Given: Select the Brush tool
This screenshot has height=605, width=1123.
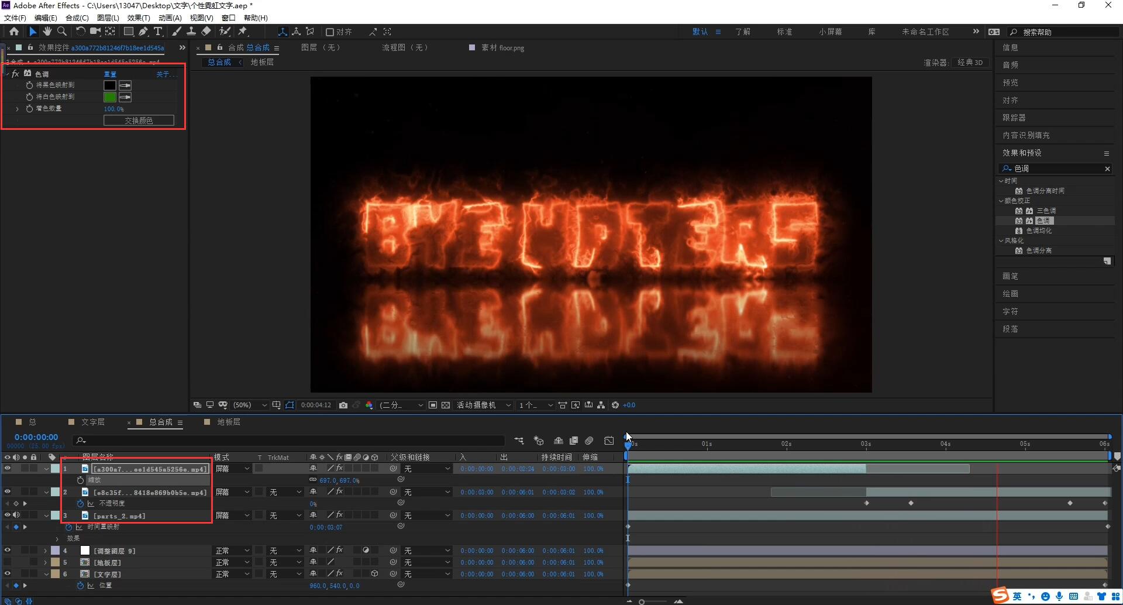Looking at the screenshot, I should pos(177,32).
